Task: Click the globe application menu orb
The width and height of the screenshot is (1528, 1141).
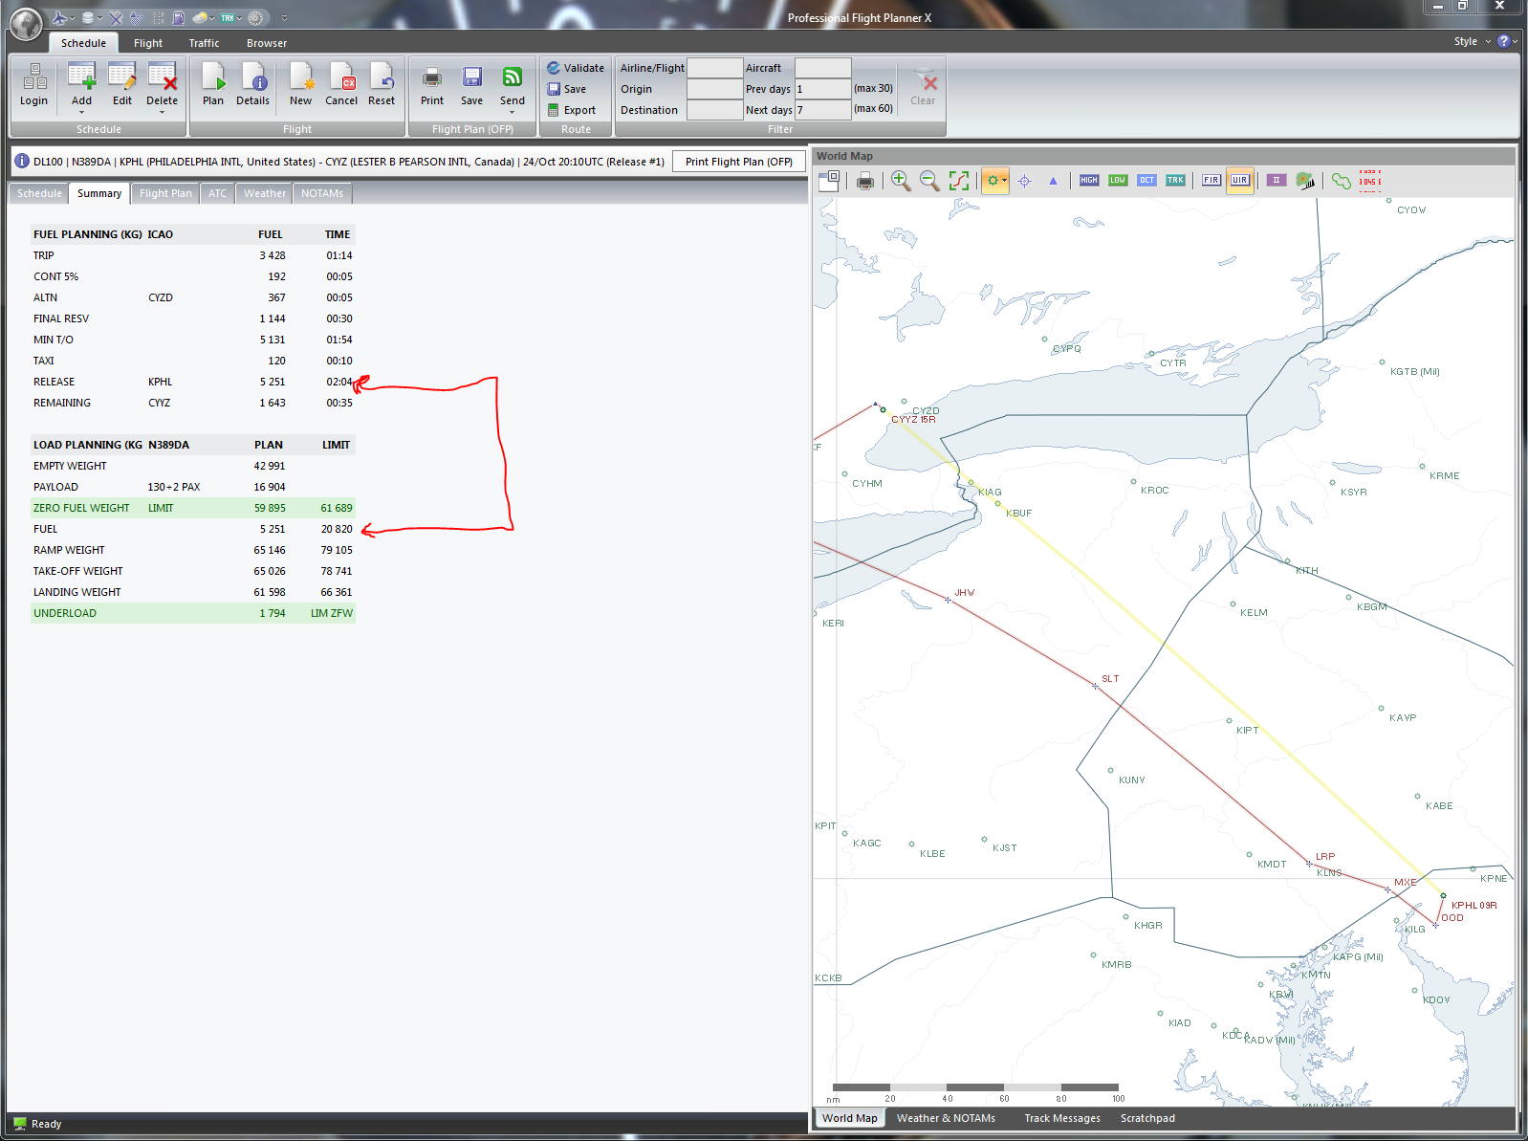Action: (26, 23)
